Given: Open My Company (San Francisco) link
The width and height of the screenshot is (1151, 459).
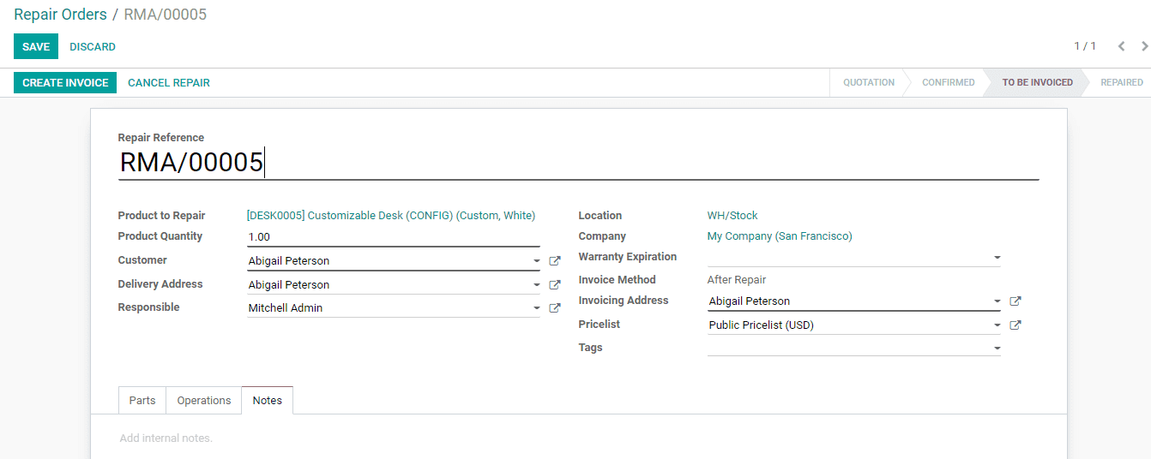Looking at the screenshot, I should click(x=780, y=236).
